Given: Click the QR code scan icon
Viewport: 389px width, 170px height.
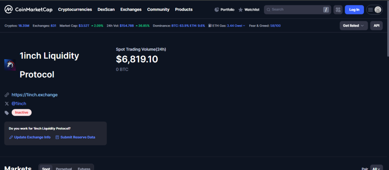Looking at the screenshot, I should coord(338,9).
